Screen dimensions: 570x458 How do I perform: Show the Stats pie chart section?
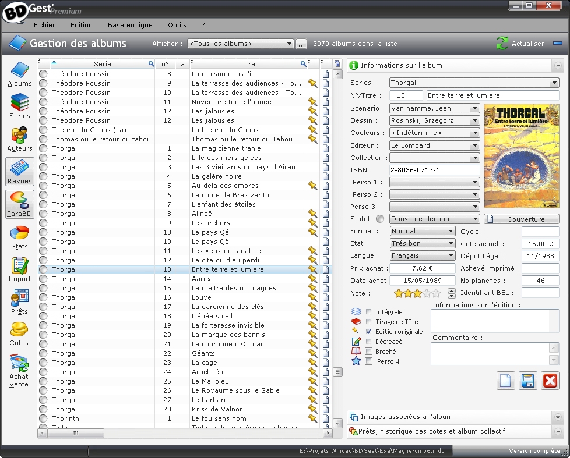(x=20, y=237)
